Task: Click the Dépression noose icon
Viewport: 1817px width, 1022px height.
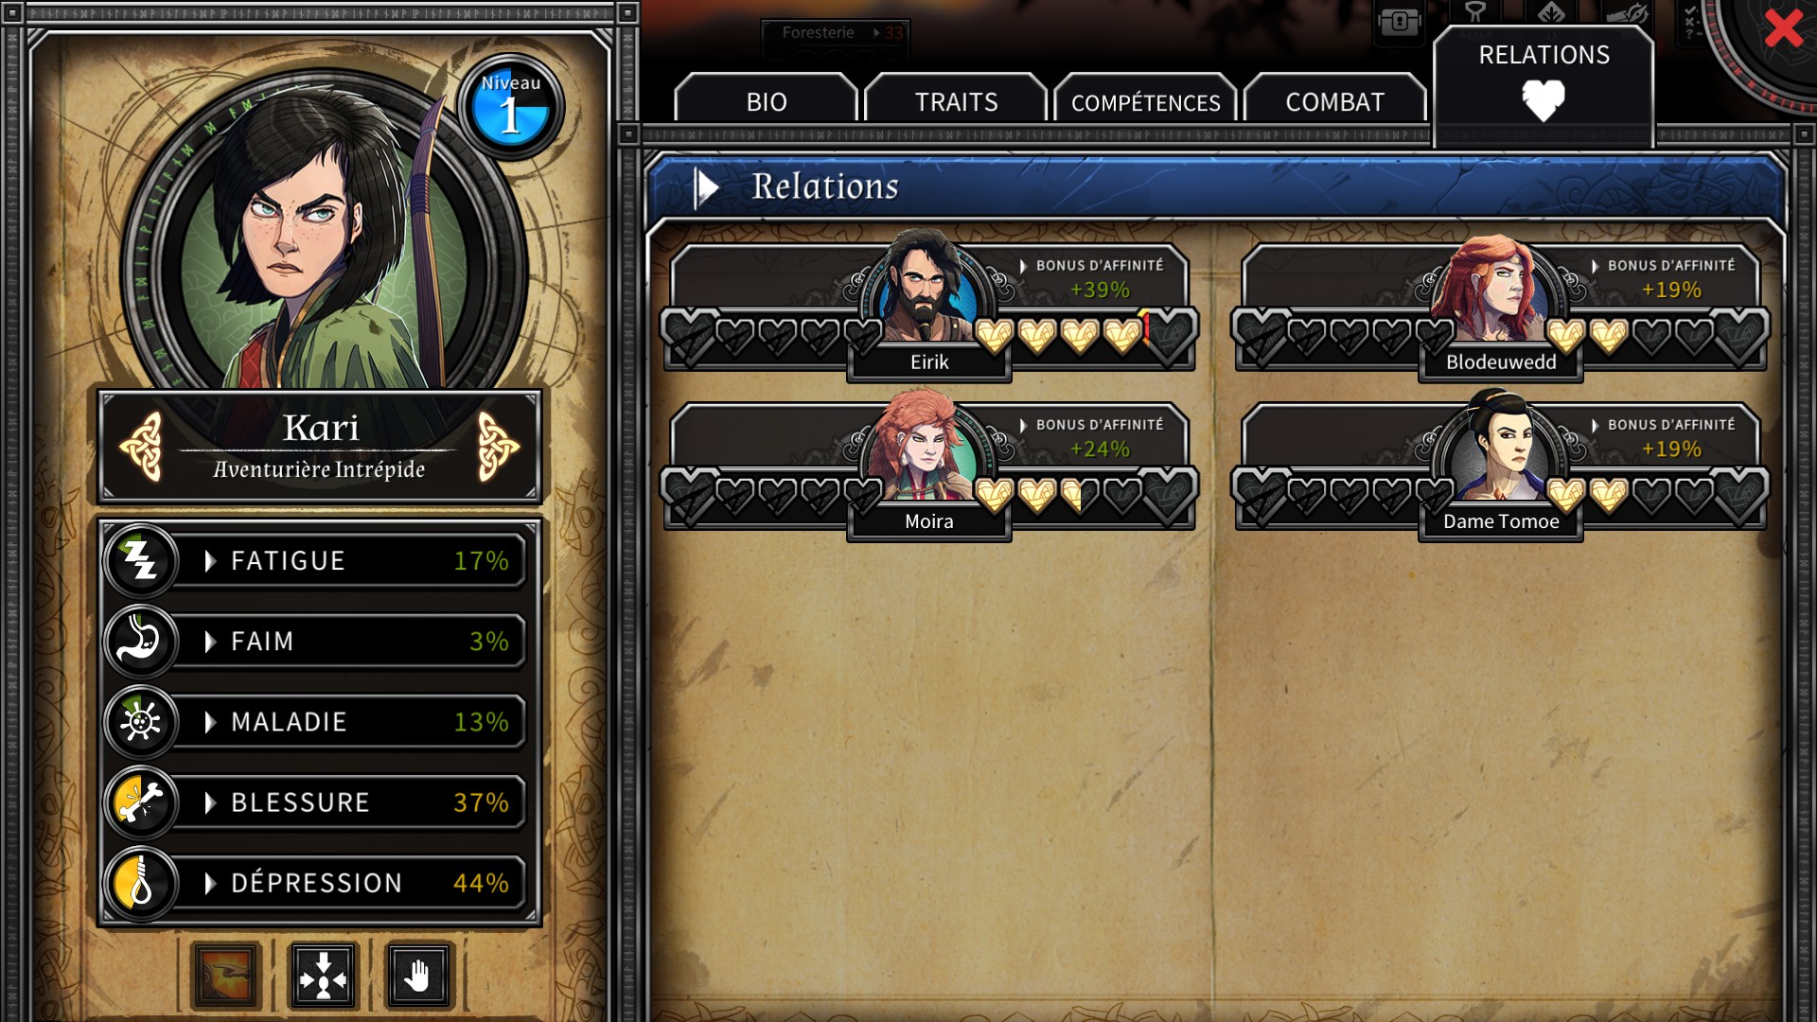Action: click(141, 883)
